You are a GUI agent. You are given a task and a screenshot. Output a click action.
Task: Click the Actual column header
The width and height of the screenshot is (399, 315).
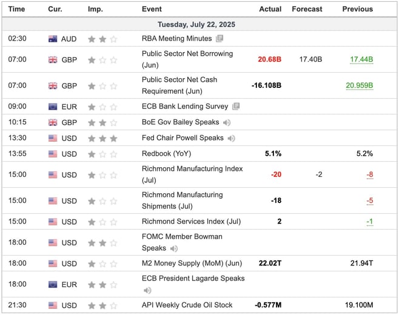(270, 9)
